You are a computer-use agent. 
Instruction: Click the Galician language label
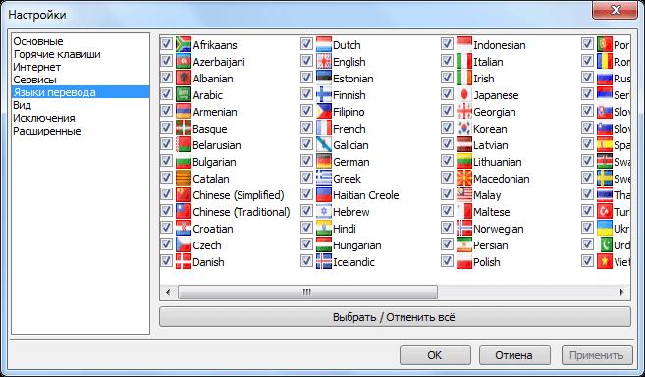[x=350, y=145]
